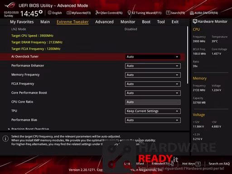Open the Ai Overclock Tuner dropdown
Image resolution: width=232 pixels, height=174 pixels.
pyautogui.click(x=153, y=57)
